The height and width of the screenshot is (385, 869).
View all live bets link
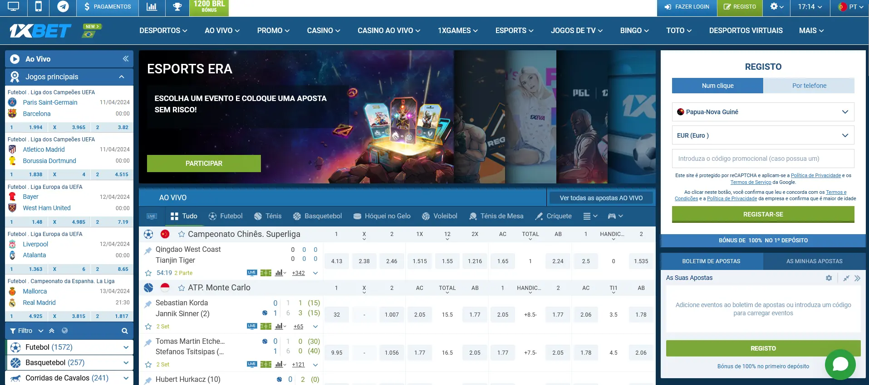coord(601,198)
